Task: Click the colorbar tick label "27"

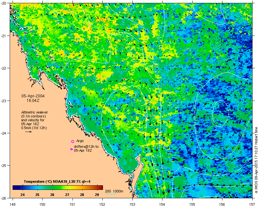Action: (x=67, y=195)
